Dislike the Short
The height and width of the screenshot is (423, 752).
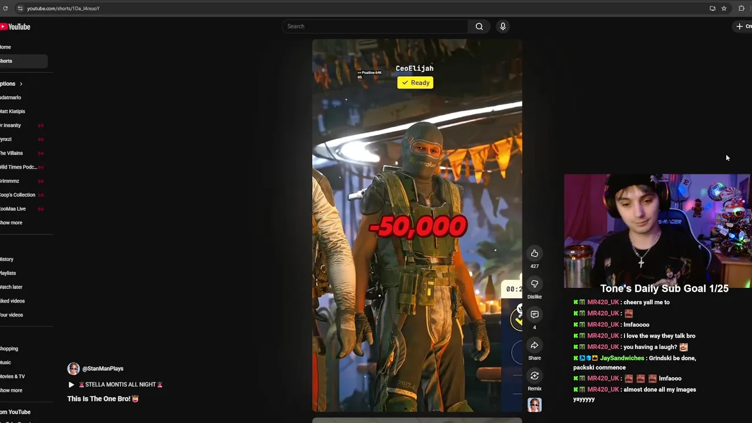pos(535,284)
